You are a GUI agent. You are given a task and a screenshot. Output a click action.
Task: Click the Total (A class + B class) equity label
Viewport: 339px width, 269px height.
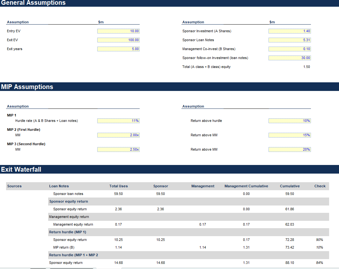click(x=206, y=67)
